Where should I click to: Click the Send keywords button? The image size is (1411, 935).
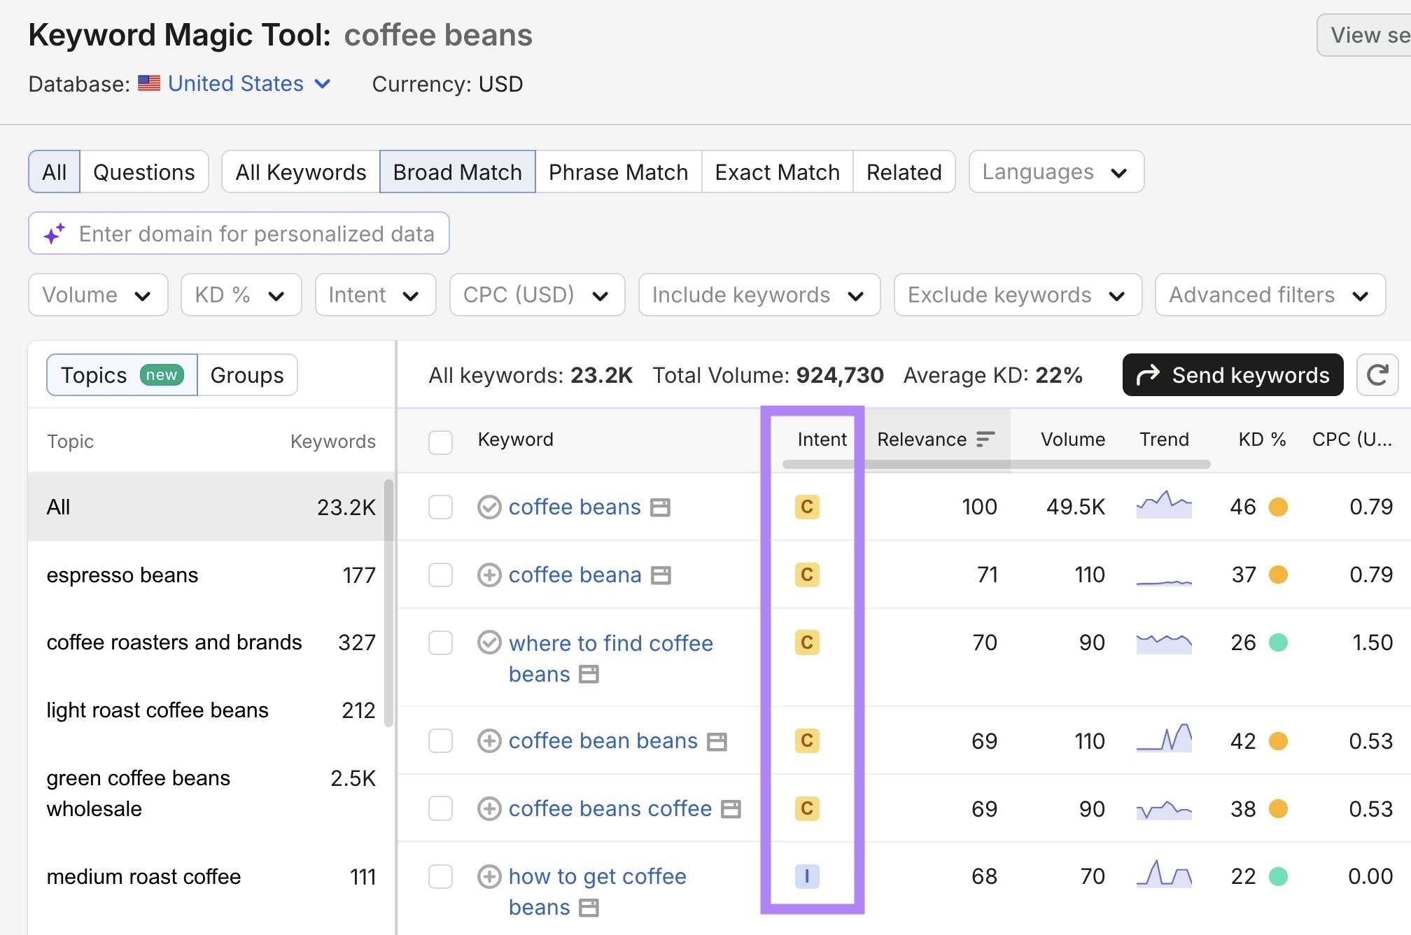(1233, 375)
